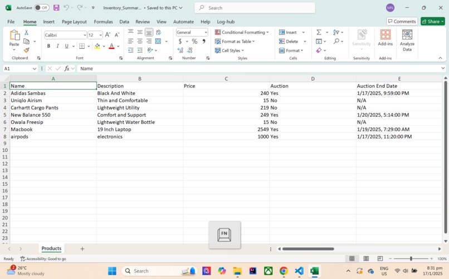
Task: Click the Find & Select magnifier icon
Action: 336,41
